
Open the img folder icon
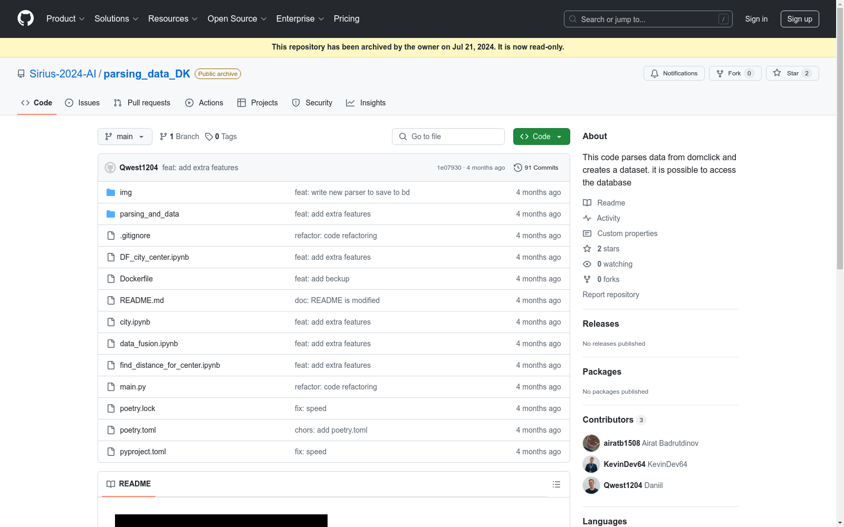click(x=111, y=192)
